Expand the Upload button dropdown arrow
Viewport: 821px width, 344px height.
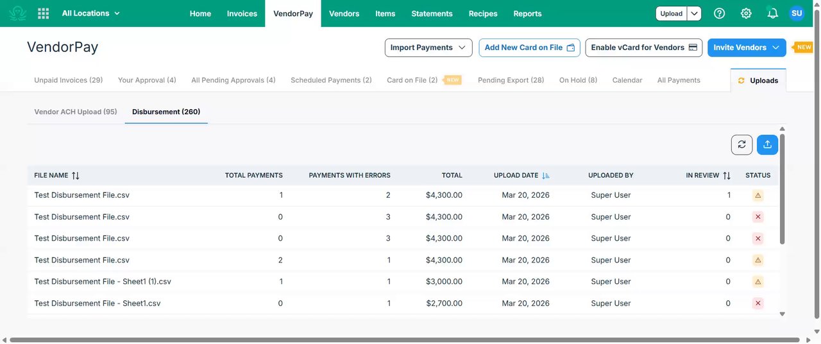click(x=694, y=13)
